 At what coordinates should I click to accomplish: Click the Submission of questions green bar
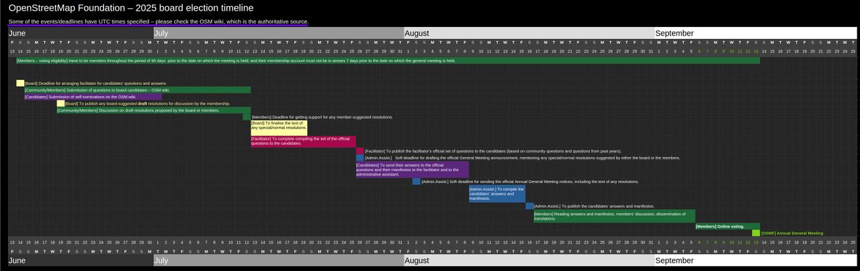tap(137, 90)
